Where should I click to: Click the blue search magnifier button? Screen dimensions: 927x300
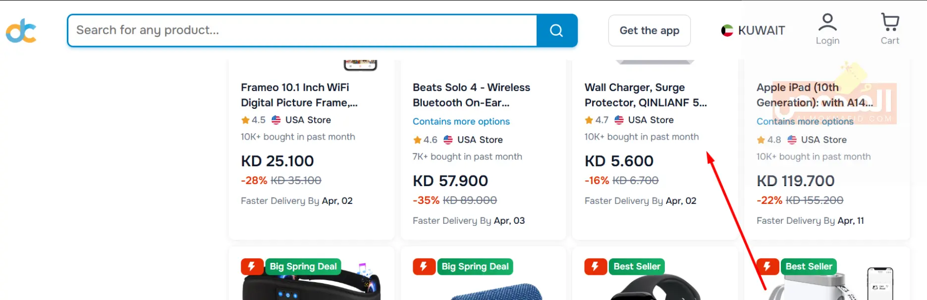tap(557, 31)
